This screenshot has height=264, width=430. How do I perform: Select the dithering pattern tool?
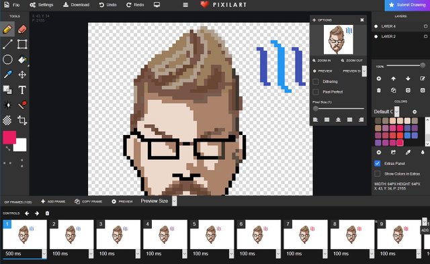click(x=7, y=120)
